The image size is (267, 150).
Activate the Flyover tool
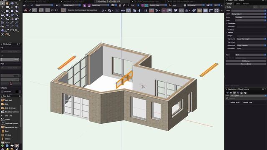click(12, 3)
